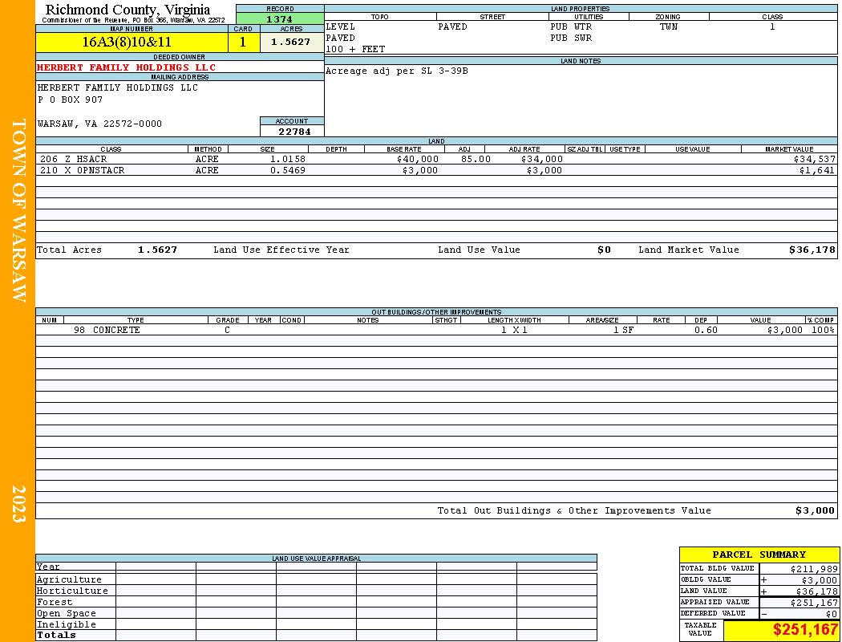Click Land Market Value total $36,178

812,250
